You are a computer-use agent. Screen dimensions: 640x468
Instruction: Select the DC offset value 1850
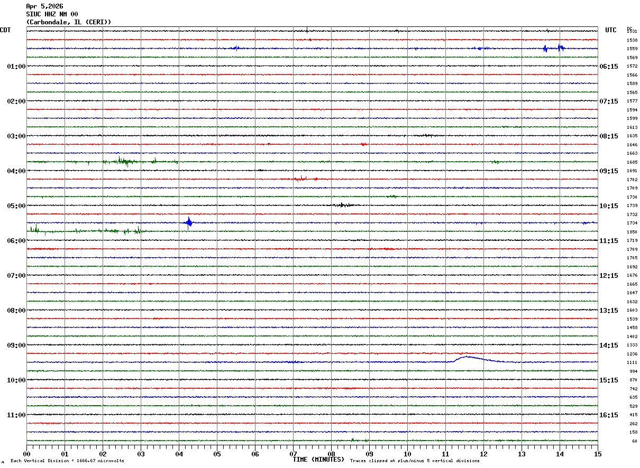(632, 232)
